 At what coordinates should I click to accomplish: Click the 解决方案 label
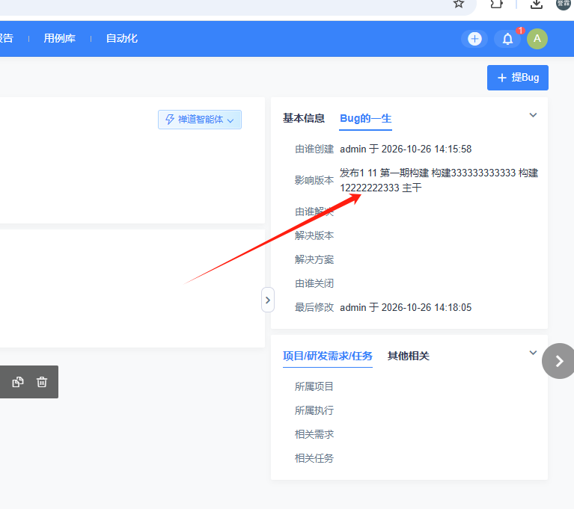point(314,259)
